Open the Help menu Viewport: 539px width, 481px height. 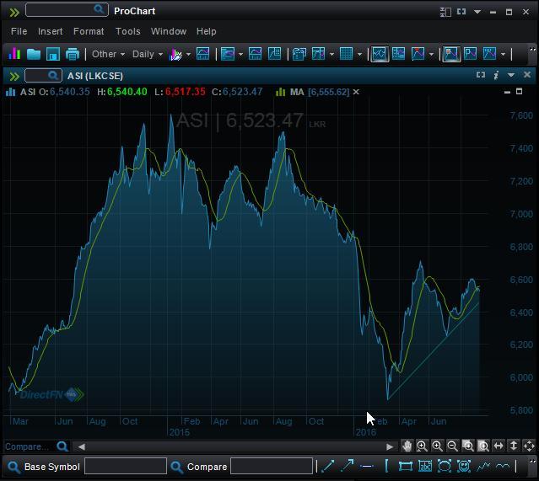click(207, 31)
